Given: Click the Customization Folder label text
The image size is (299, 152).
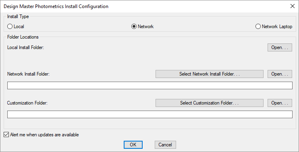Looking at the screenshot, I should (x=27, y=103).
